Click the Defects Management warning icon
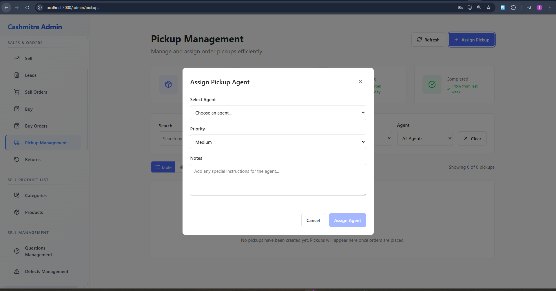Viewport: 556px width, 291px height. [x=17, y=271]
